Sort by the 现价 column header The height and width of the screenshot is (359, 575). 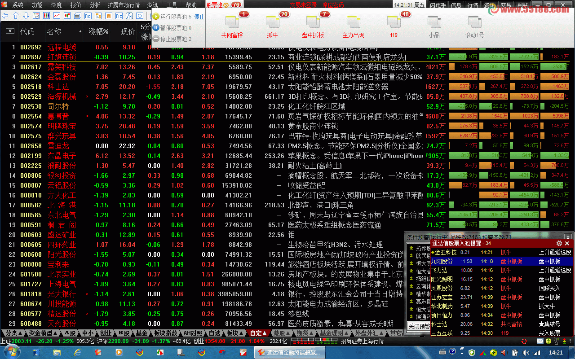click(128, 31)
